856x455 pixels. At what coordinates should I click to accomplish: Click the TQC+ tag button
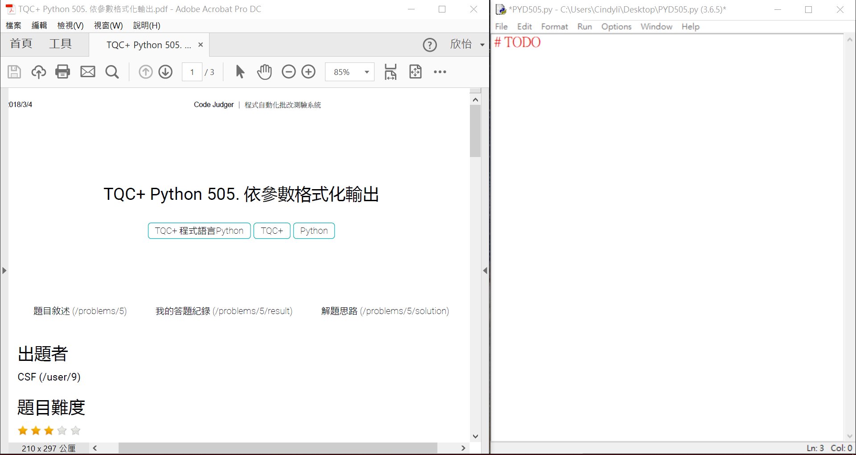click(x=272, y=231)
